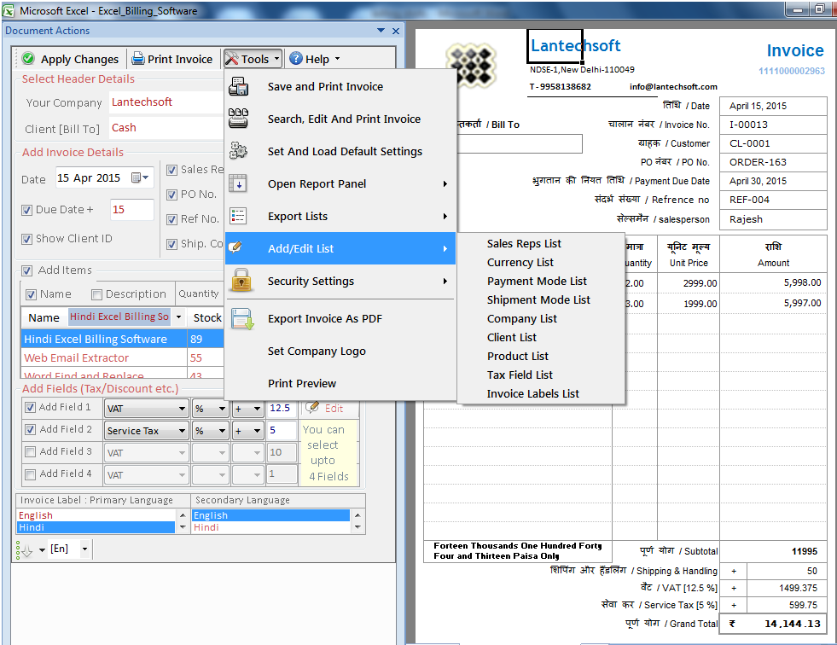
Task: Open Payment Mode List
Action: [x=541, y=281]
